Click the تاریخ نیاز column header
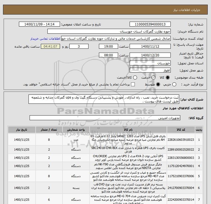This screenshot has width=211, height=204. coord(22,130)
